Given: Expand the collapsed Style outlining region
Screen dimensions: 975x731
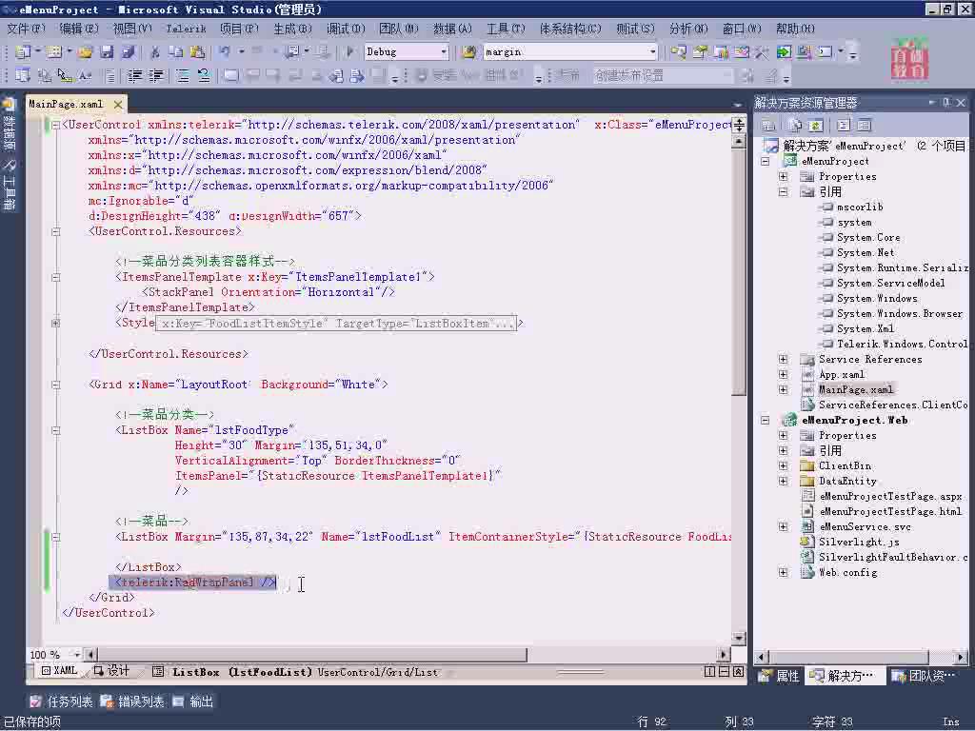Looking at the screenshot, I should (x=56, y=324).
